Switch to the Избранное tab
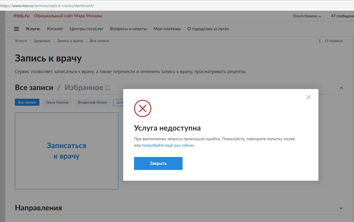354x222 pixels. (x=84, y=87)
